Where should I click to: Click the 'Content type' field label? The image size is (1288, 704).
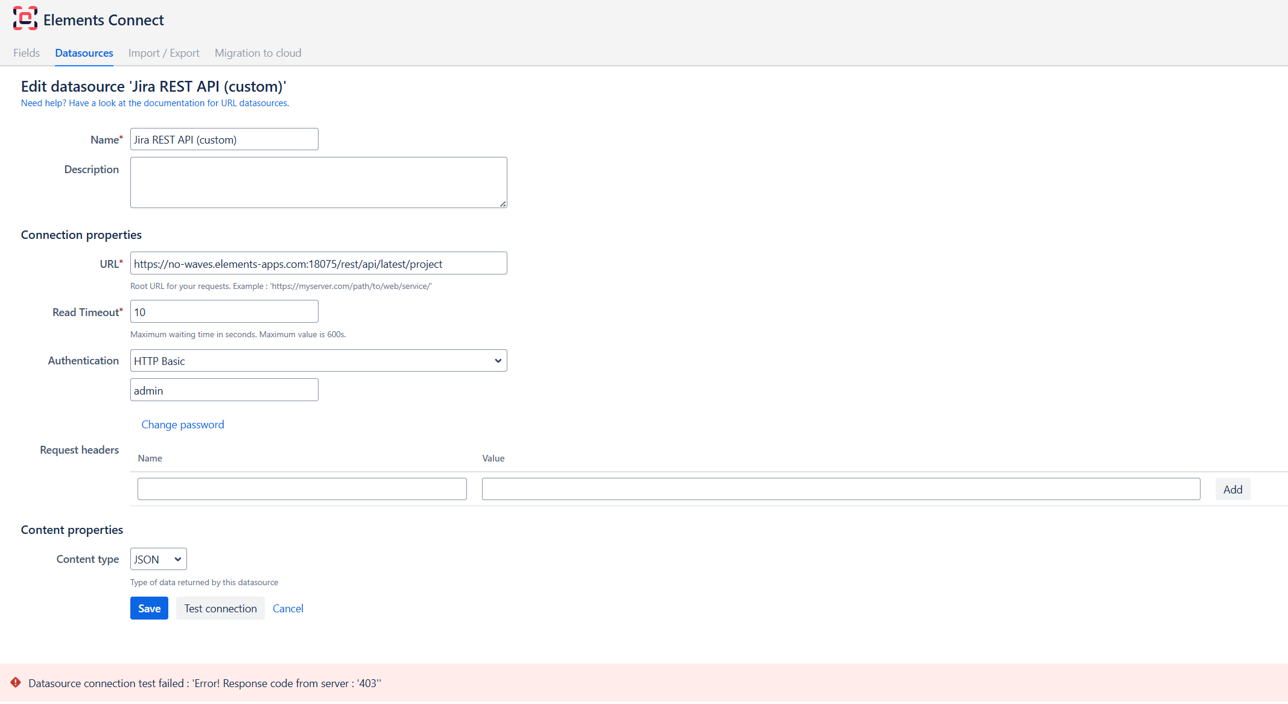pos(87,559)
